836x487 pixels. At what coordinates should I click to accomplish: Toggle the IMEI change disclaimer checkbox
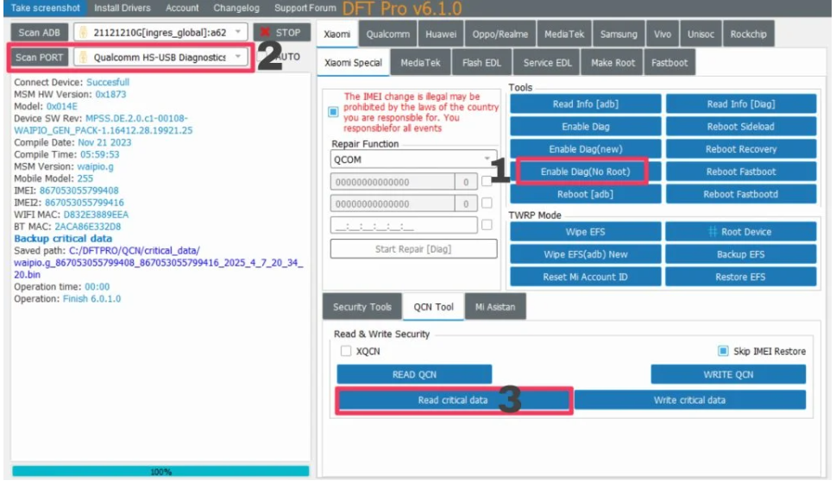pyautogui.click(x=333, y=112)
